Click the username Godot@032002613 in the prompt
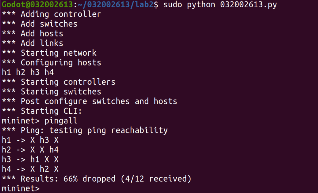This screenshot has height=193, width=318. pyautogui.click(x=37, y=5)
